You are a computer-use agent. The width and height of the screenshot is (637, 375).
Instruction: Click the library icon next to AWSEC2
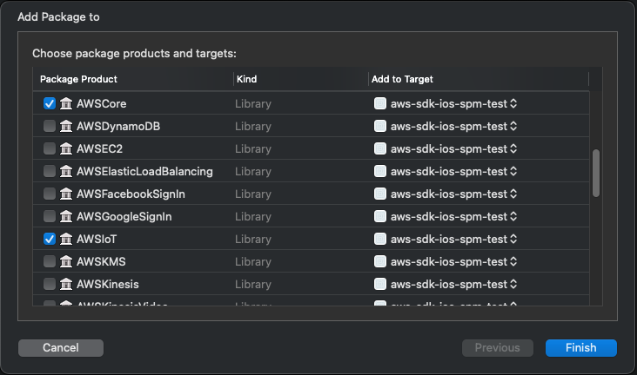(66, 148)
